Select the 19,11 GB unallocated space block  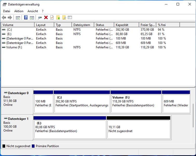138,129
